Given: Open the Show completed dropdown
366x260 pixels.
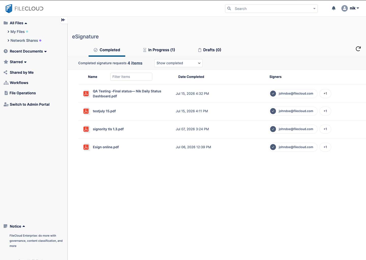Looking at the screenshot, I should tap(178, 63).
